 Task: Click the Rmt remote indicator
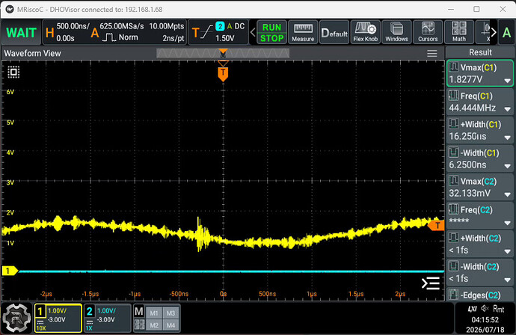coord(498,309)
